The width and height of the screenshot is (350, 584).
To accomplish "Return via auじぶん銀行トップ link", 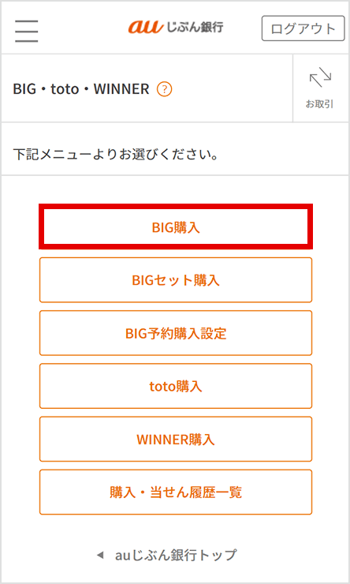I will 176,556.
